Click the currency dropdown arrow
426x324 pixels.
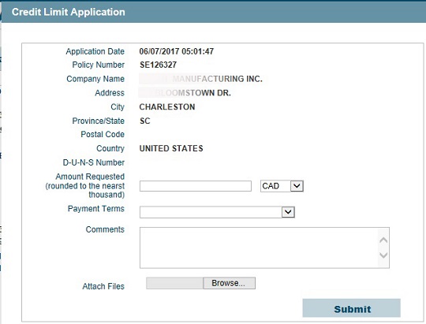pyautogui.click(x=297, y=186)
